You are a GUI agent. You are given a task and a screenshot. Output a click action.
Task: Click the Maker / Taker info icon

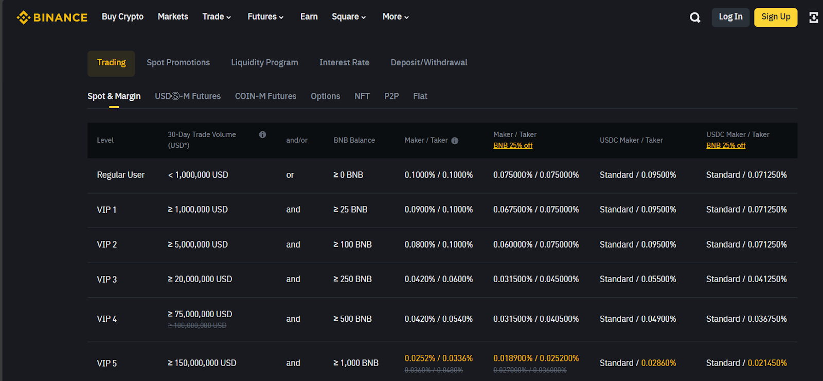coord(455,141)
